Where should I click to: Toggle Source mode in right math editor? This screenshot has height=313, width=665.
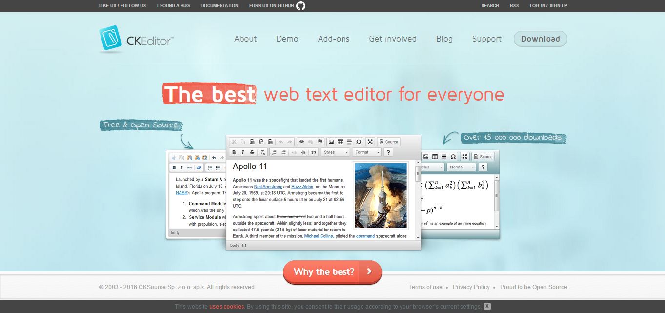(x=483, y=157)
